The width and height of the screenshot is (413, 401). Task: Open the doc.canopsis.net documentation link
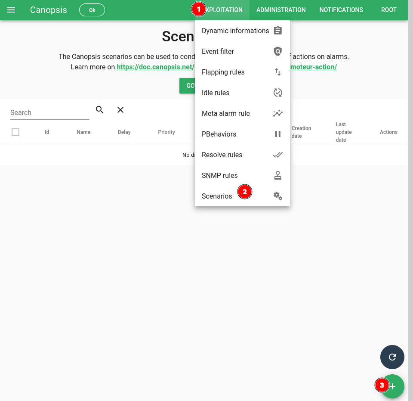pos(155,67)
